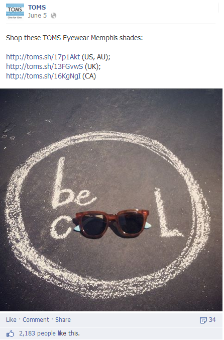
Task: Open the US, AU shop link 17p1Akt
Action: pos(43,57)
